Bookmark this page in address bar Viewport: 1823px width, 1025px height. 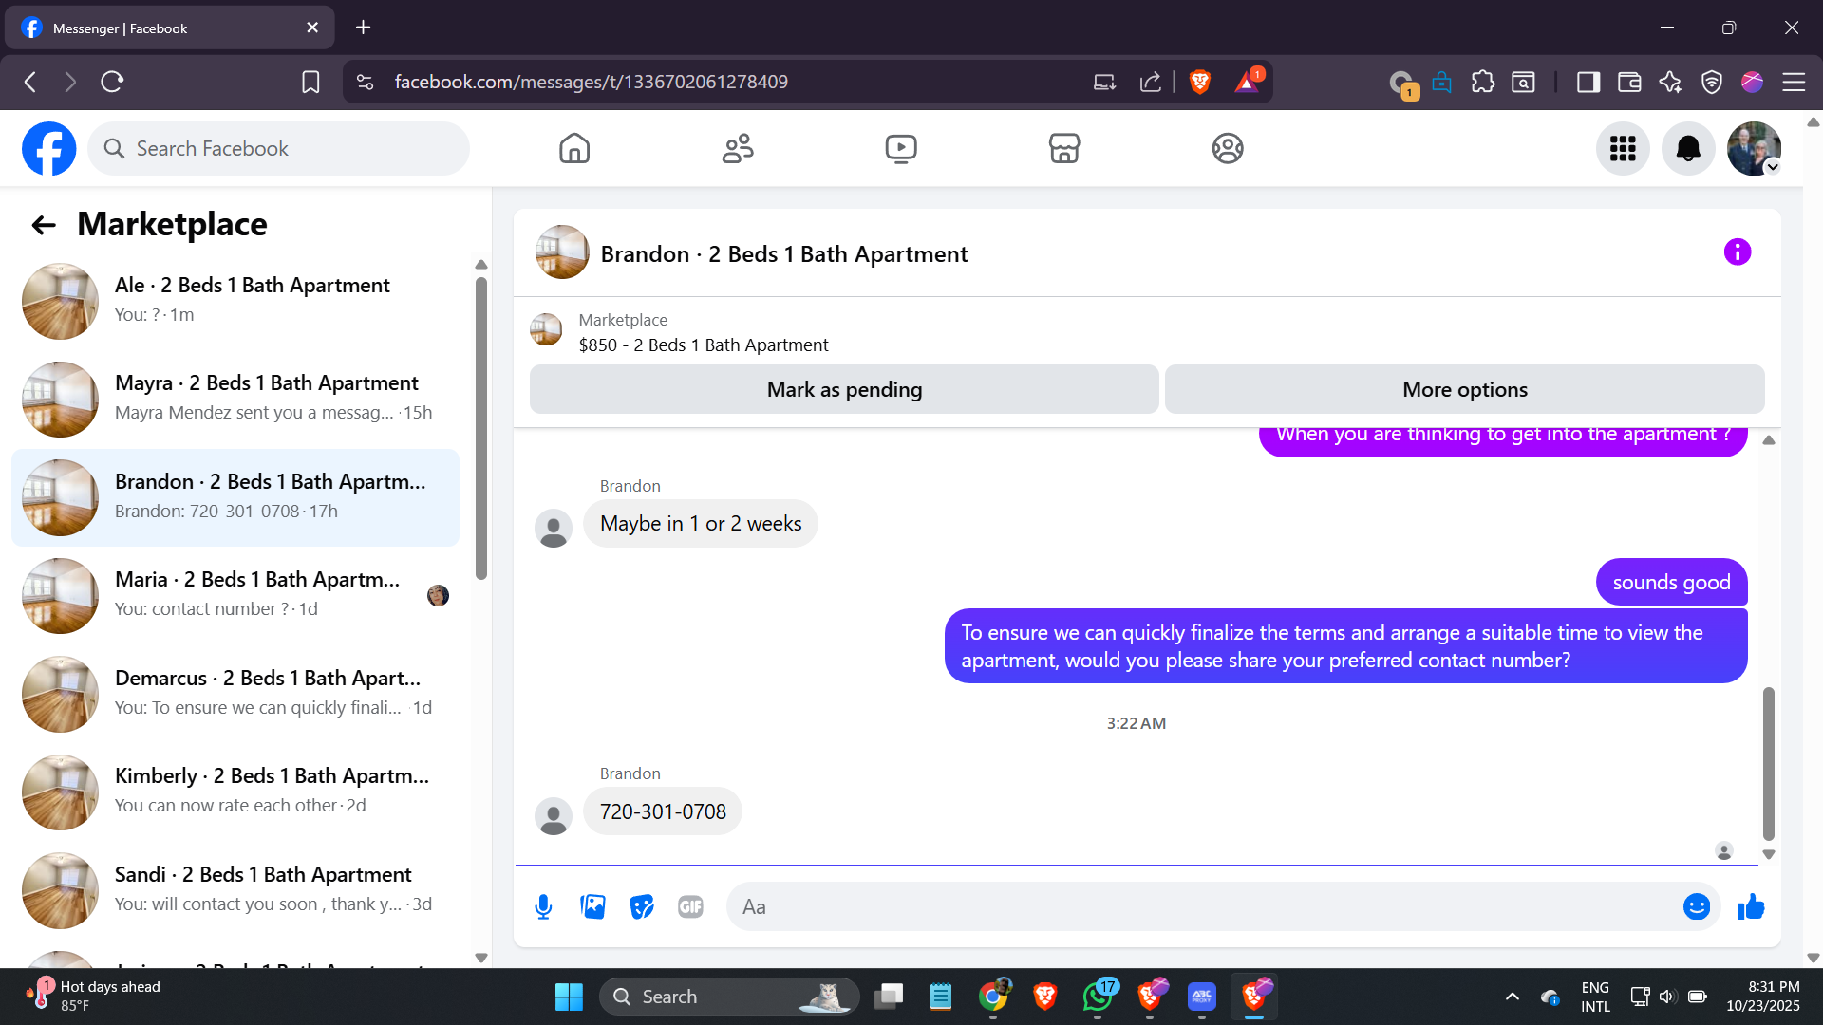pyautogui.click(x=310, y=83)
